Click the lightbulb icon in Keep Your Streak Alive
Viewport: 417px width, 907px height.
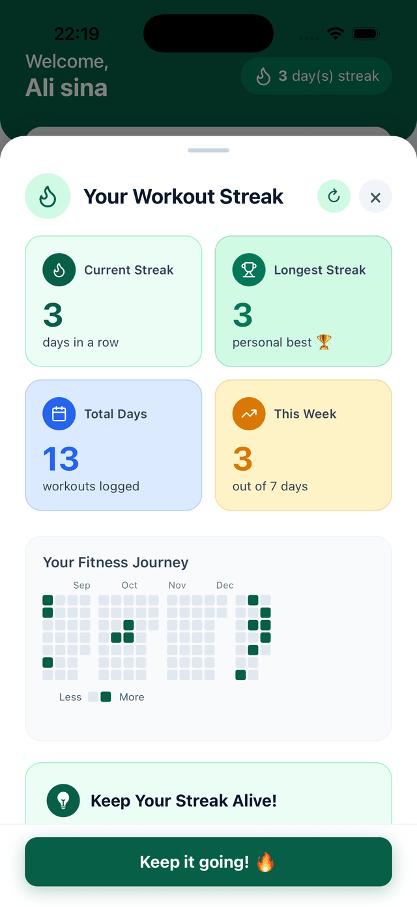[63, 800]
